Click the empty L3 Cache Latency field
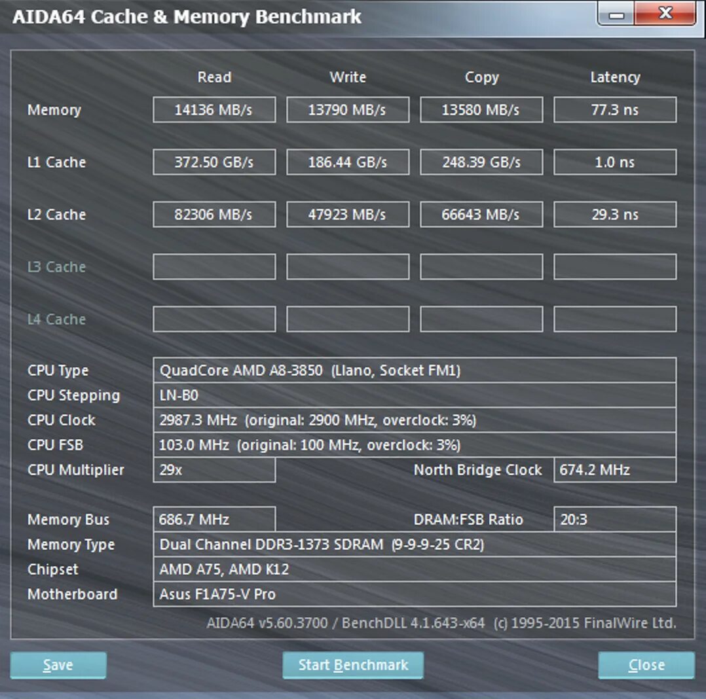 point(615,266)
